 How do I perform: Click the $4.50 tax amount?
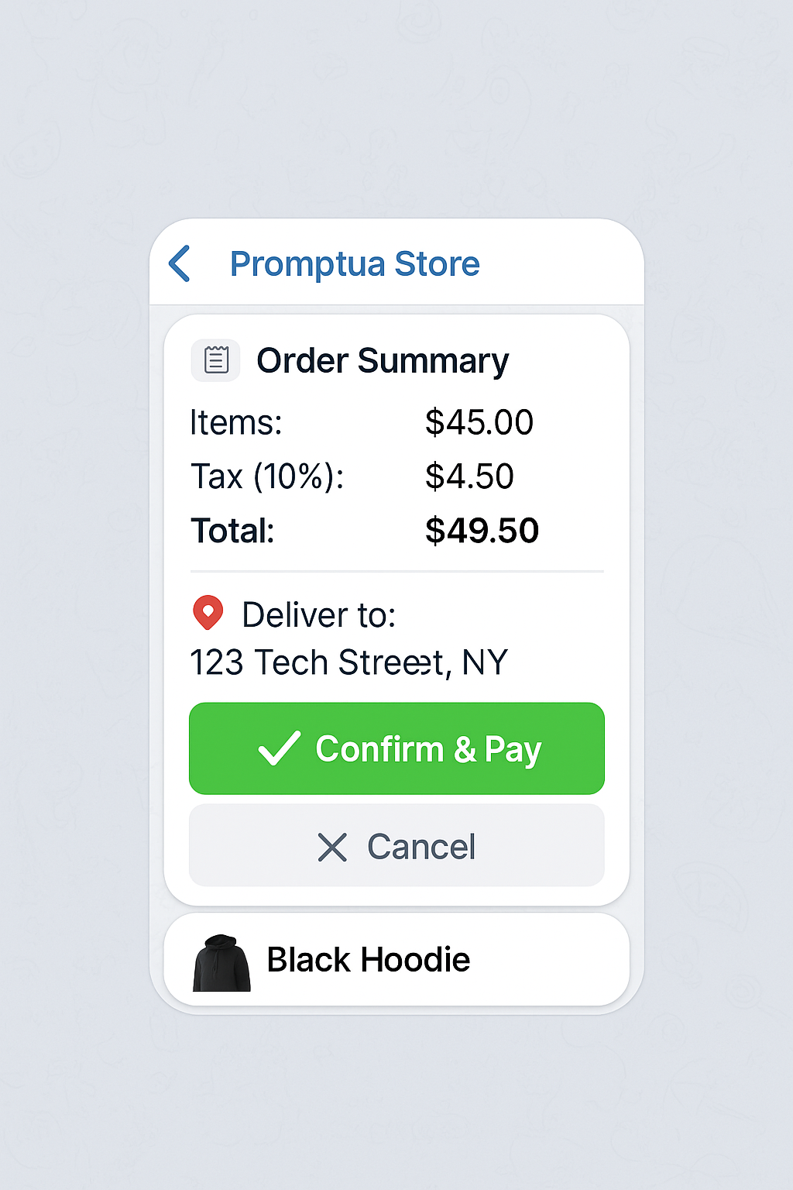(469, 476)
